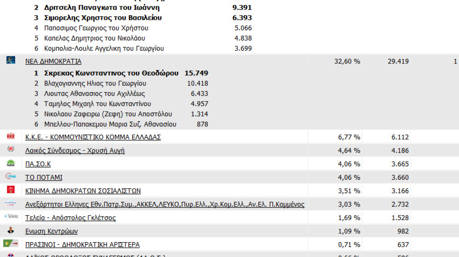Click the 4.186 votes cell
459x257 pixels.
[400, 150]
